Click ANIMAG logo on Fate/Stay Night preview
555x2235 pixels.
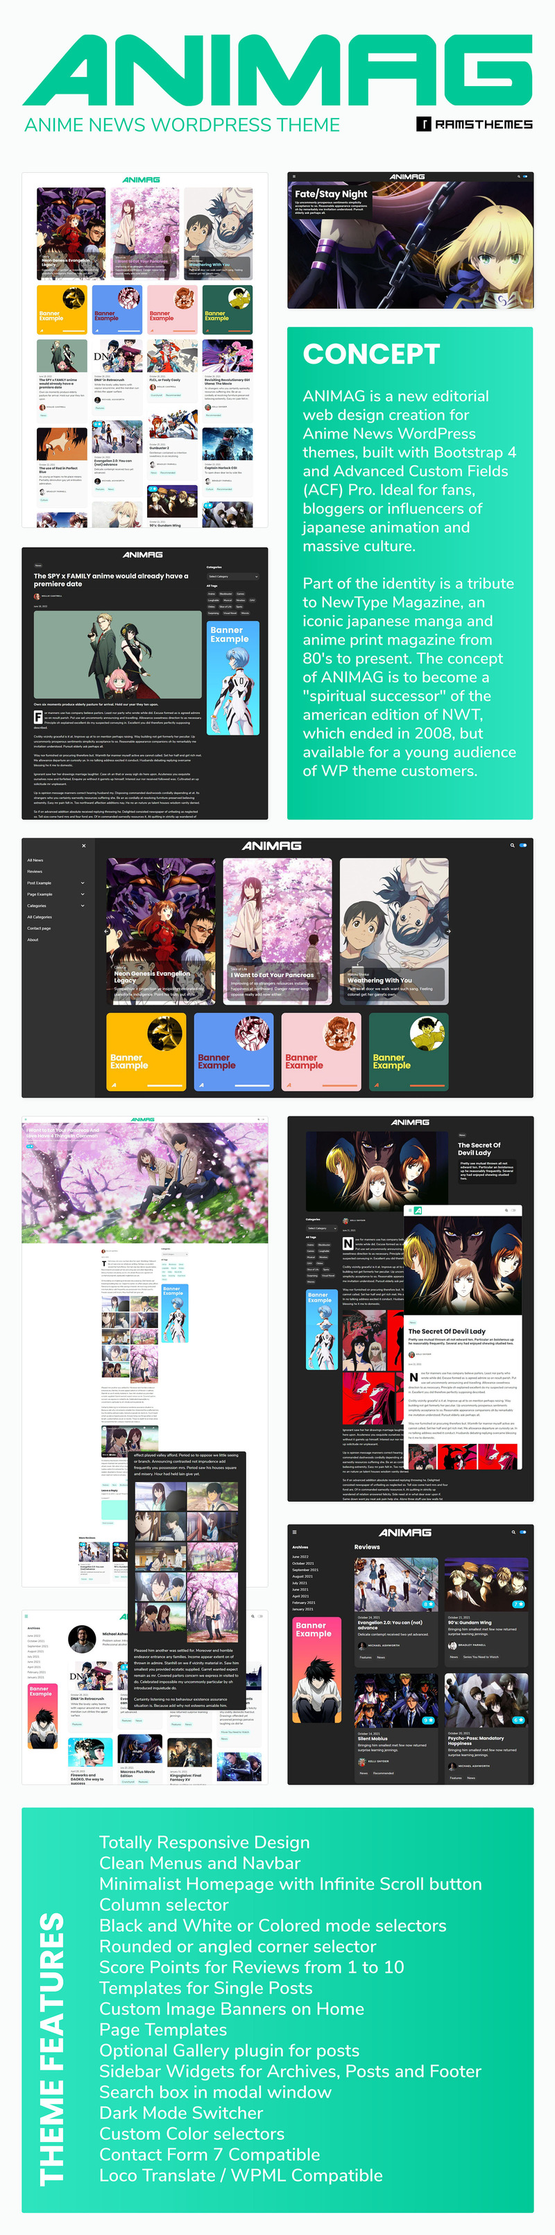tap(407, 176)
